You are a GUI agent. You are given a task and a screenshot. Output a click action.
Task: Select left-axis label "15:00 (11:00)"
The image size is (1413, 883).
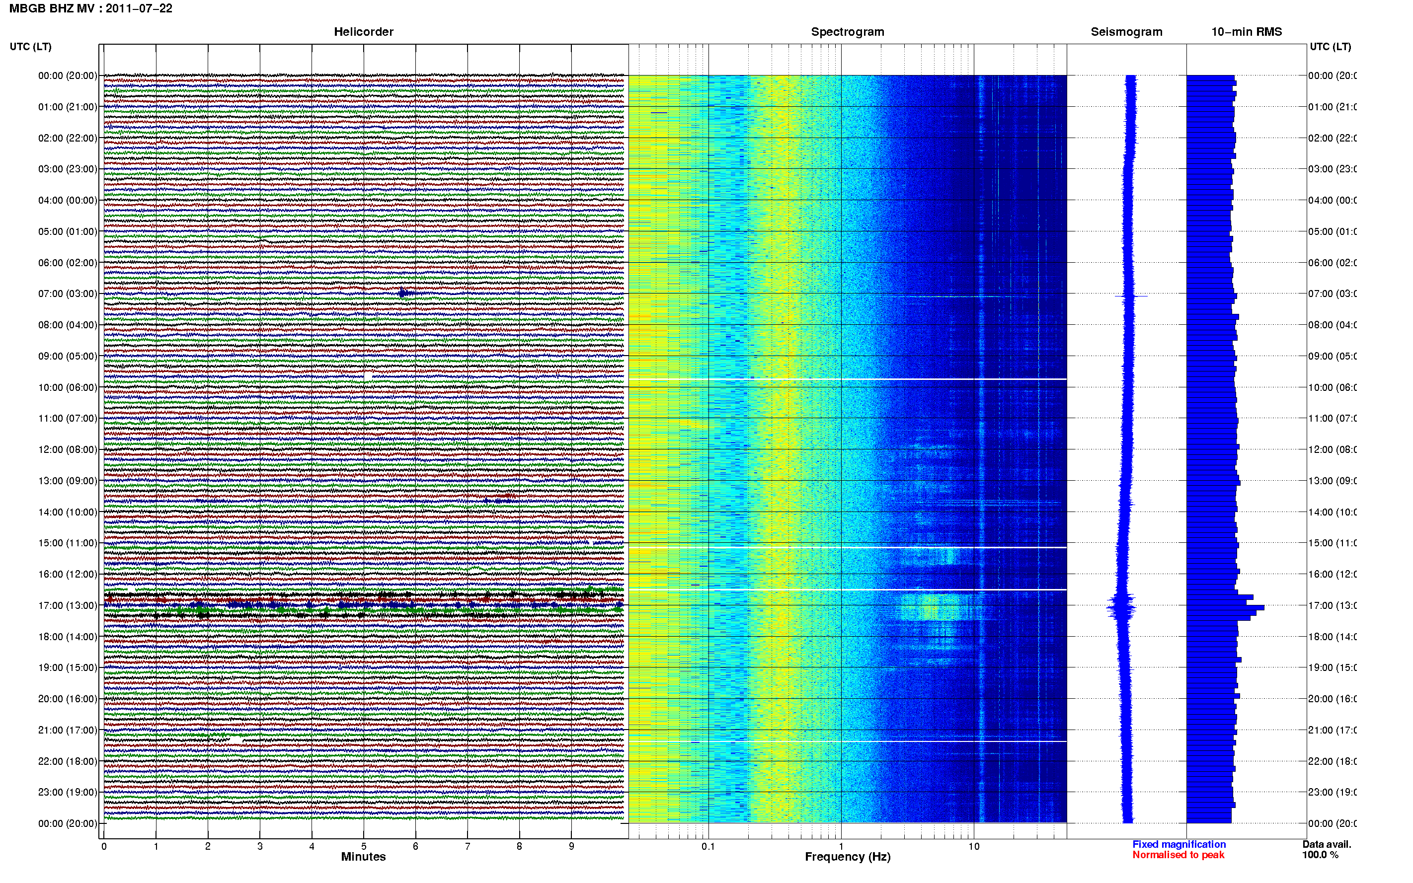68,543
